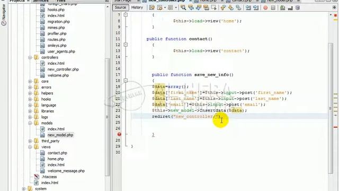339x191 pixels.
Task: Select migration.php in the tree
Action: click(x=59, y=22)
